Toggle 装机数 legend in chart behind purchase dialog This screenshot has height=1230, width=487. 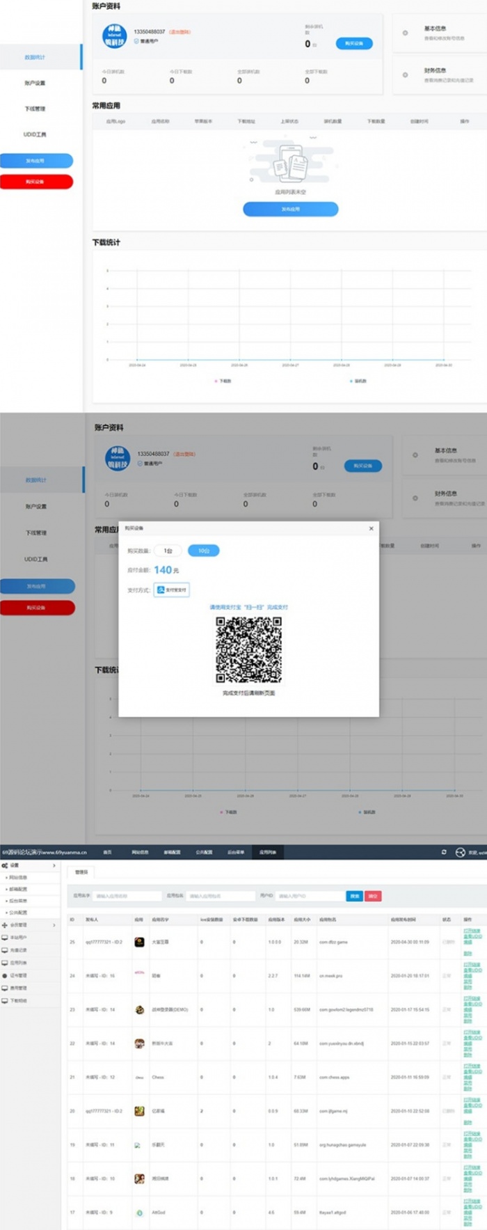coord(367,812)
